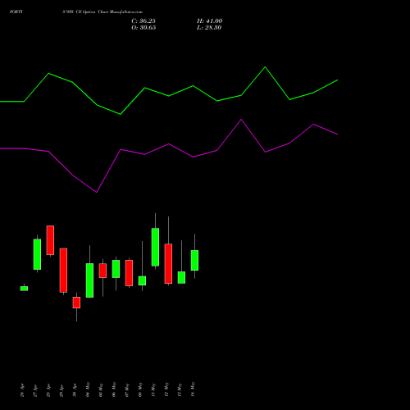Click the red candle for 07 May

[x=129, y=273]
